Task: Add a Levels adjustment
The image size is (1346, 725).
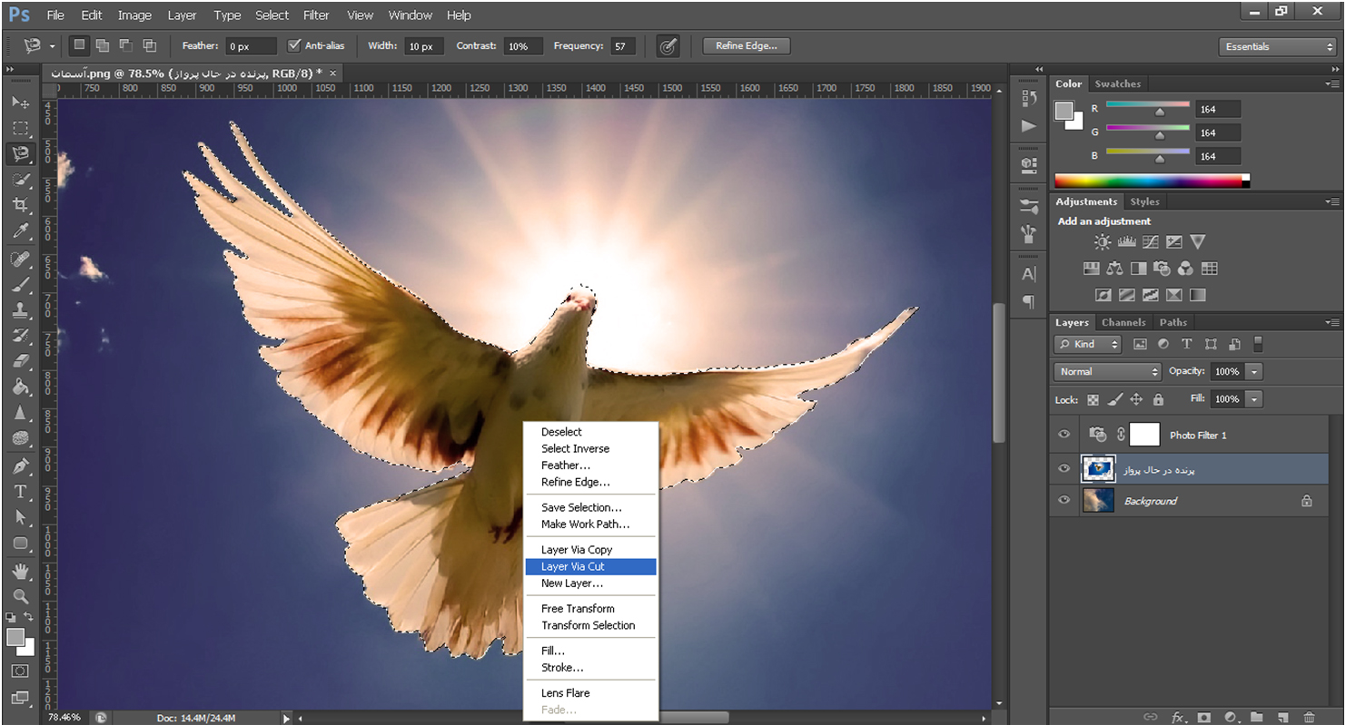Action: click(1126, 242)
